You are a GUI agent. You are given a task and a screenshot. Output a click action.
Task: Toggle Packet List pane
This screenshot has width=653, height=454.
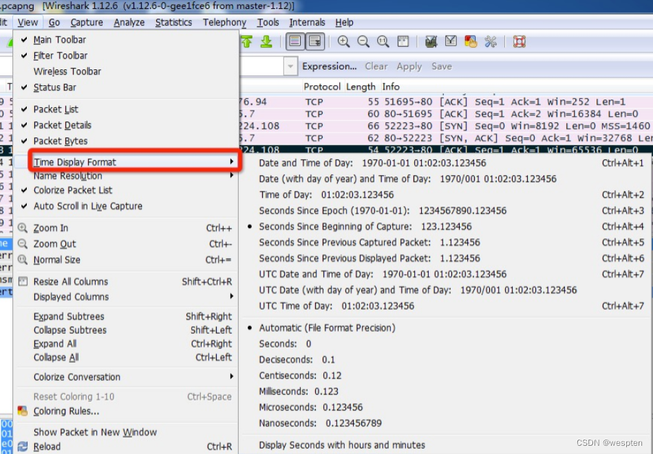pos(126,109)
